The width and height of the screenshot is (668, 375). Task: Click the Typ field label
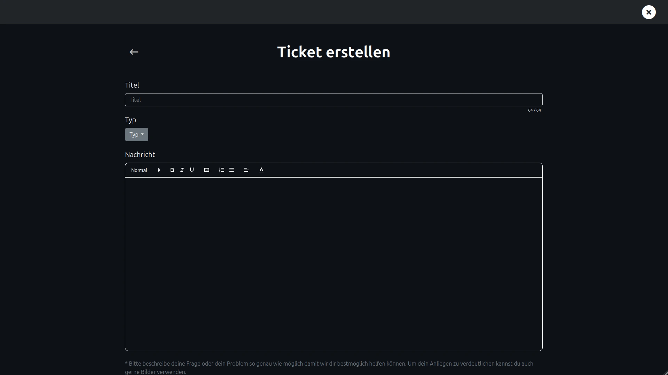tap(131, 120)
